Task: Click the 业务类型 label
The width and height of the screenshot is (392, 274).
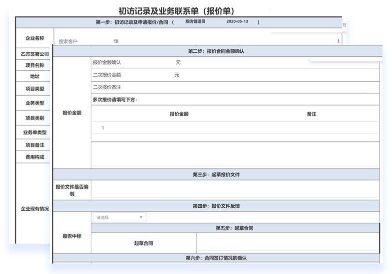Action: coord(35,103)
